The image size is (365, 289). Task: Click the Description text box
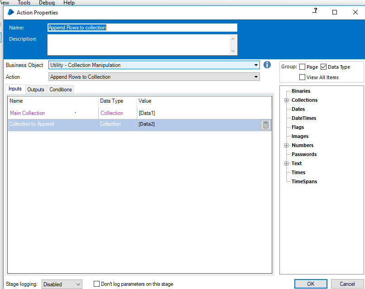pyautogui.click(x=139, y=45)
